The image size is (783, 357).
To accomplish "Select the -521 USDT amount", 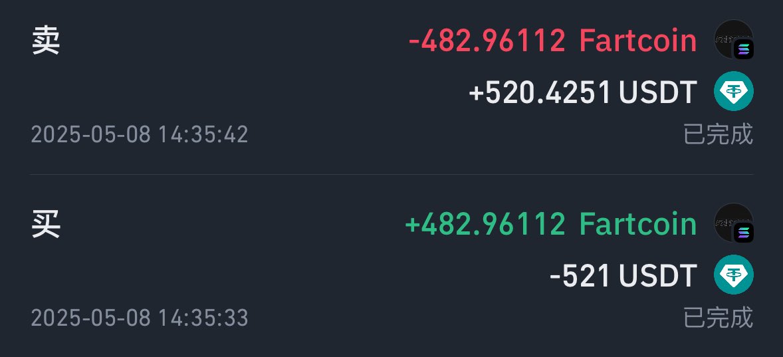I will point(623,276).
